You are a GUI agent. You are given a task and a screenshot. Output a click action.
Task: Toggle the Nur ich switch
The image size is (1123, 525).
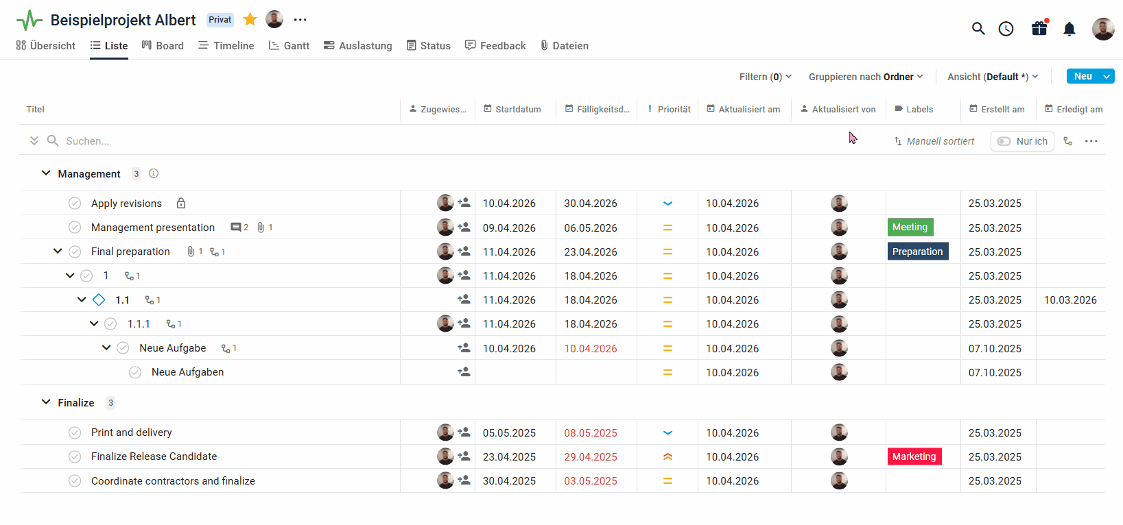[x=1004, y=141]
